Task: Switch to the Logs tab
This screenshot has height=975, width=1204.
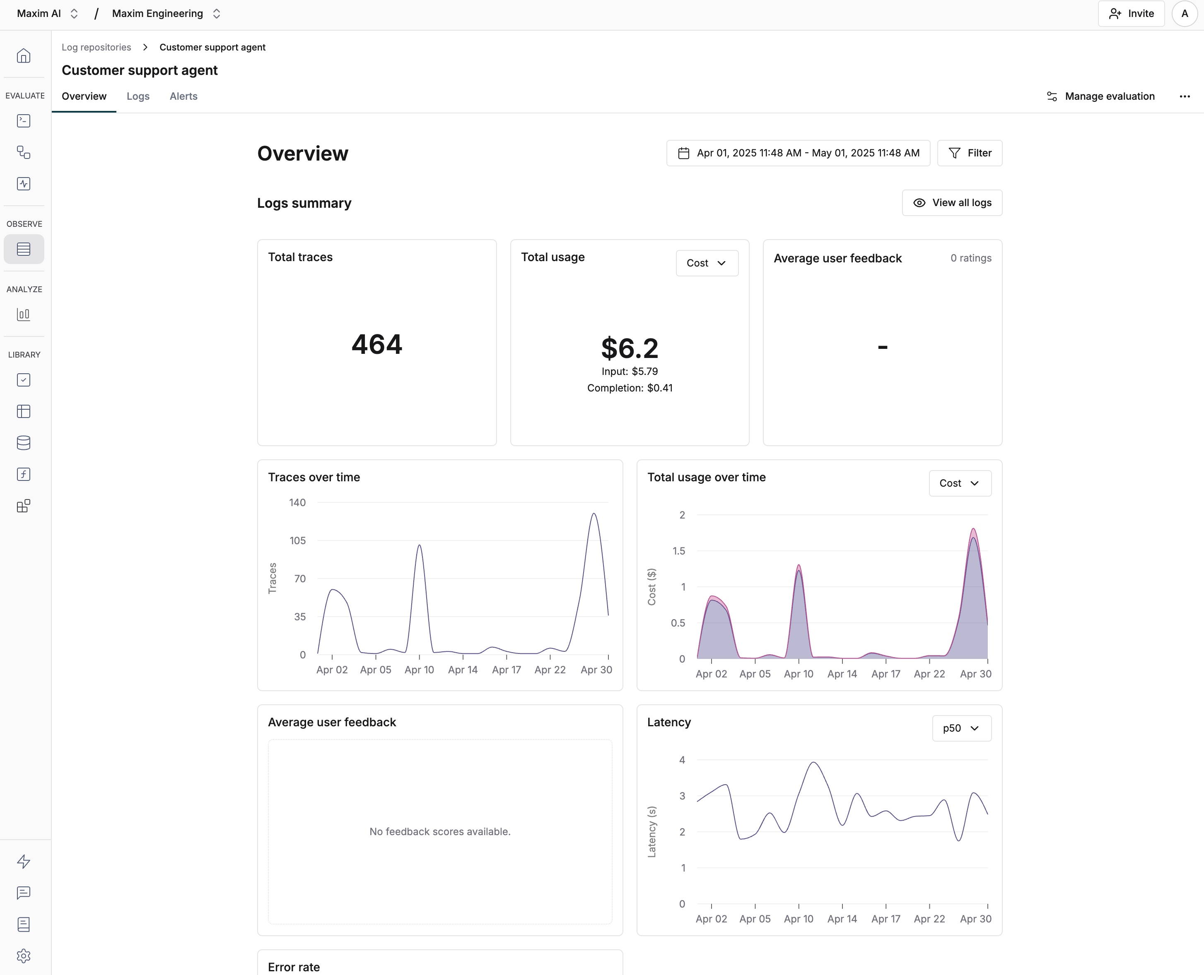Action: pos(138,96)
